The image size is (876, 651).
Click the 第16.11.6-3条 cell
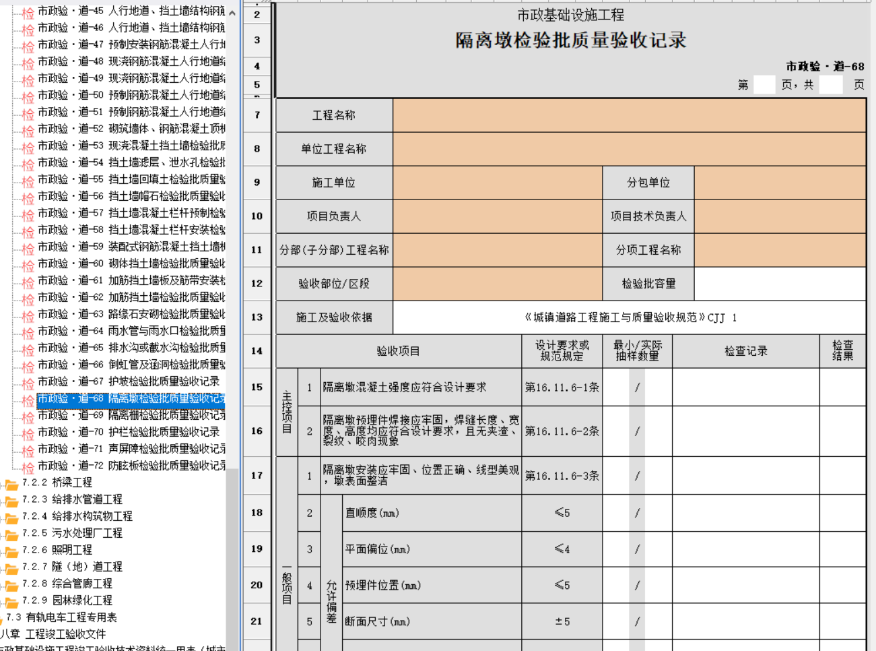pos(562,476)
